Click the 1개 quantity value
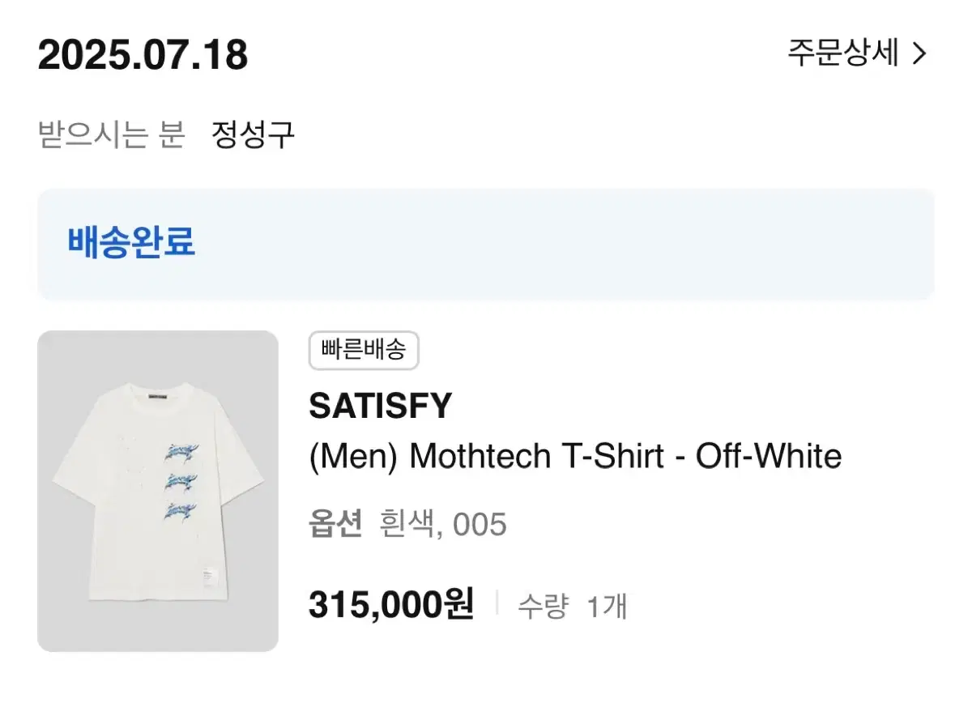 (x=606, y=606)
